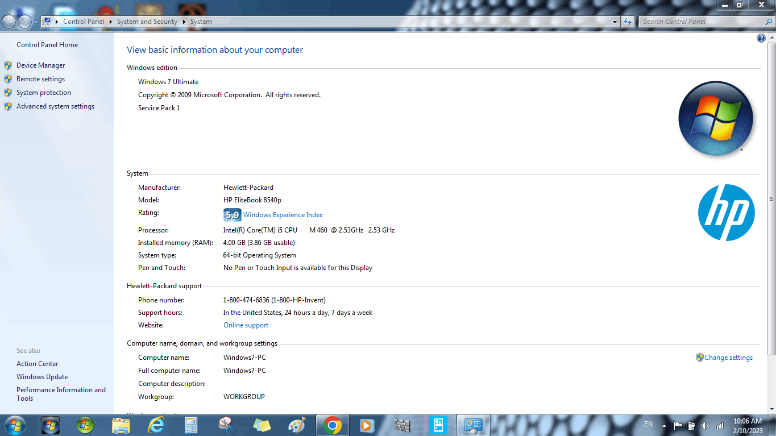Open the blue phone-shaped taskbar icon
776x436 pixels.
coord(438,425)
